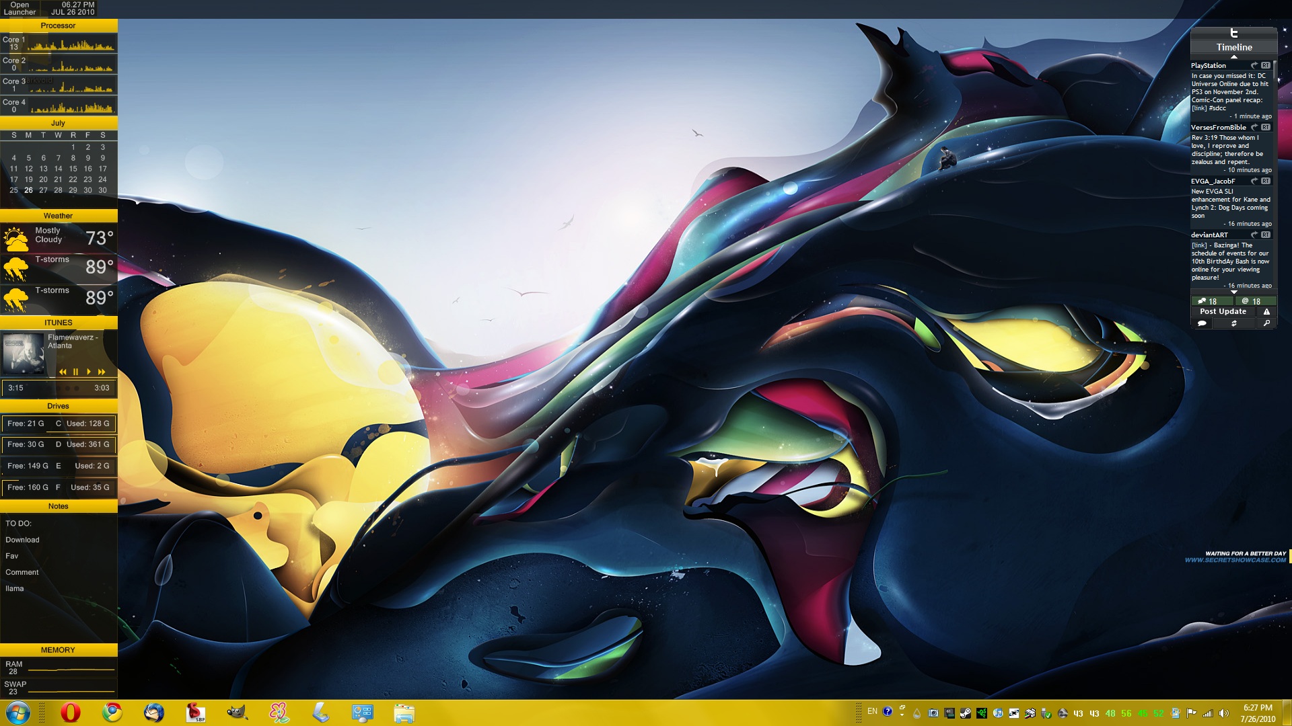Open the scanner application on taskbar

tap(320, 713)
